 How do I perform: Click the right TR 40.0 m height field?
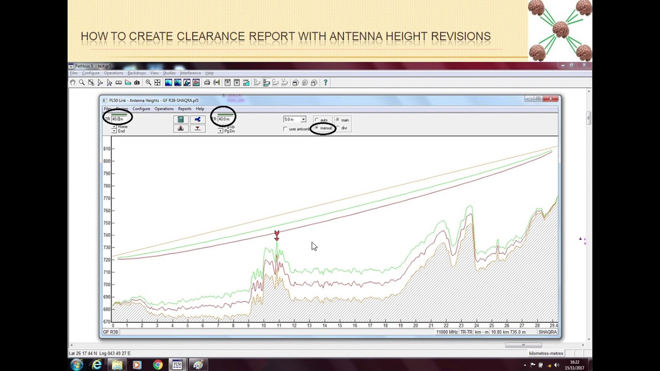point(225,119)
